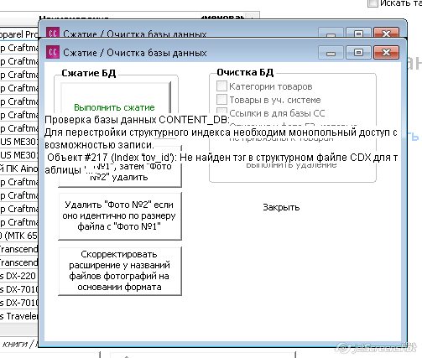Viewport: 422px width, 358px height.
Task: Tick the Ссылки в для базы СС checkbox
Action: pyautogui.click(x=221, y=112)
